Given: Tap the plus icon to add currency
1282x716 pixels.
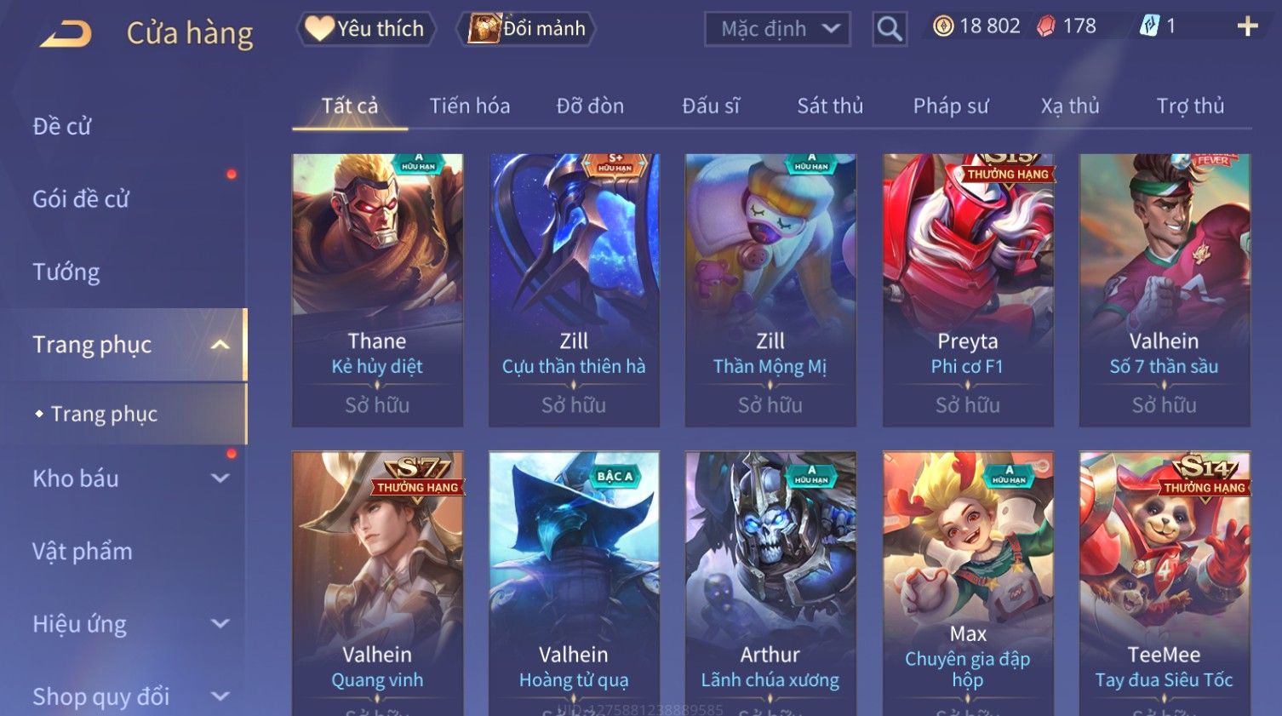Looking at the screenshot, I should click(1247, 26).
